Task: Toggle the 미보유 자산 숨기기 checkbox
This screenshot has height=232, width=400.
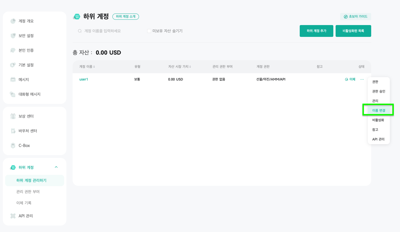Action: [x=149, y=31]
